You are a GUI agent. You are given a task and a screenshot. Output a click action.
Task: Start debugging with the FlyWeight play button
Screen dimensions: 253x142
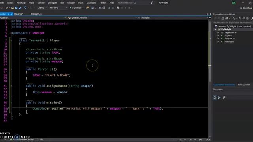tap(76, 8)
